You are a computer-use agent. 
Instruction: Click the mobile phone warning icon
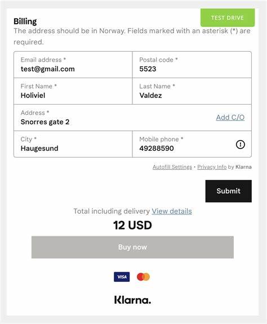241,145
